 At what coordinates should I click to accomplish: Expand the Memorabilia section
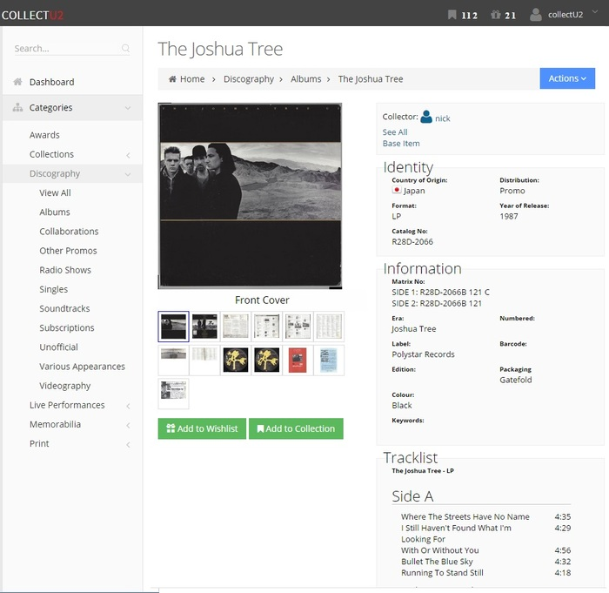(x=128, y=425)
